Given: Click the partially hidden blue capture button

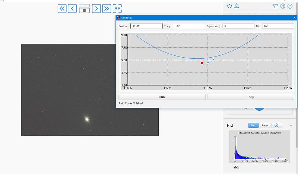Looking at the screenshot, I should (x=259, y=109).
